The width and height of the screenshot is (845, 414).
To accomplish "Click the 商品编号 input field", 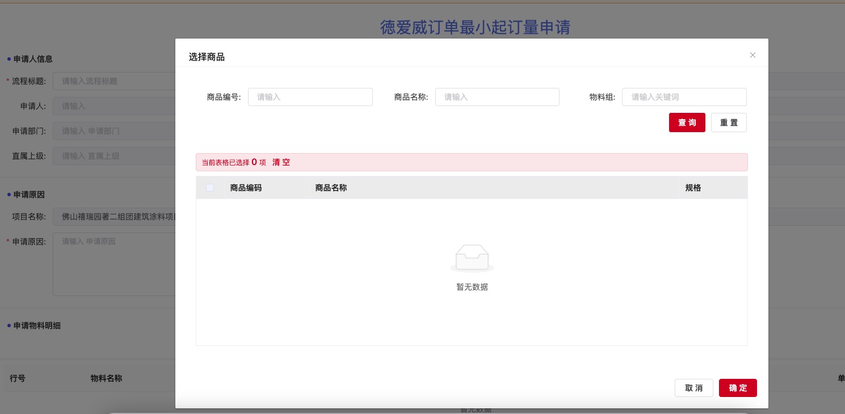I will 310,97.
